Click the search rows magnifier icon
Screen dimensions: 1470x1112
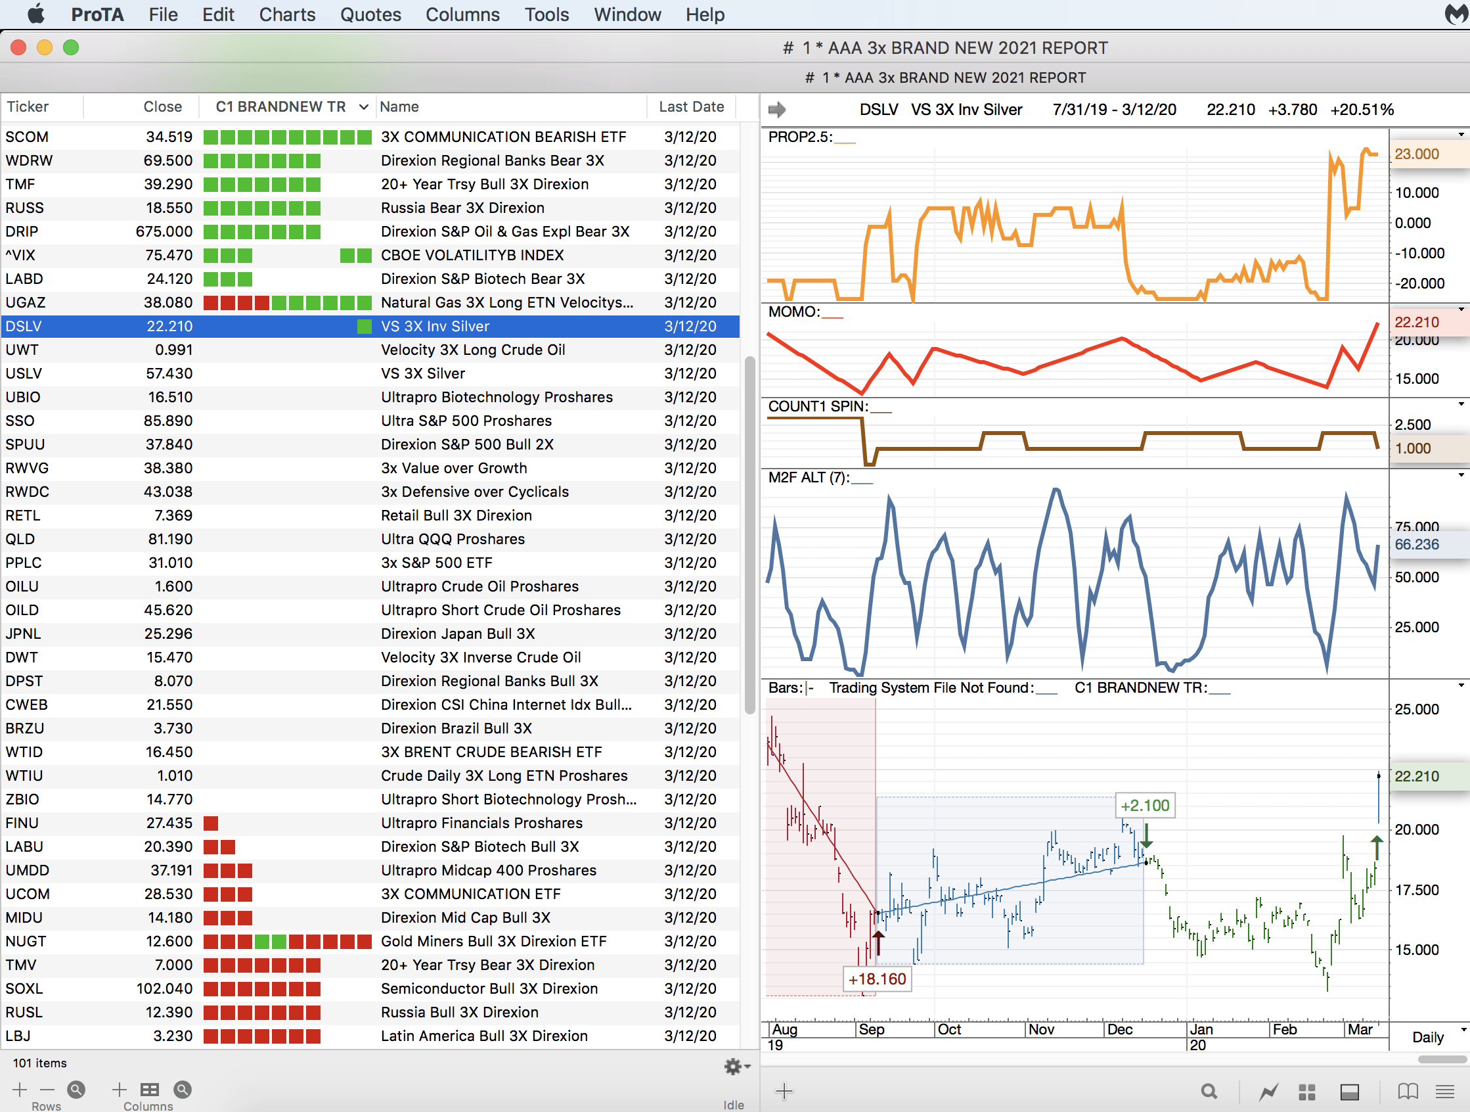(76, 1090)
